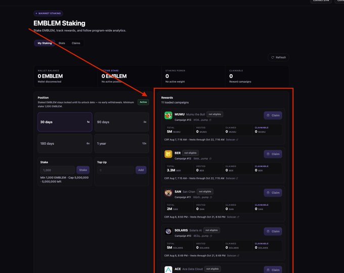Click ACE not eligible badge
The width and height of the screenshot is (344, 273).
212,269
